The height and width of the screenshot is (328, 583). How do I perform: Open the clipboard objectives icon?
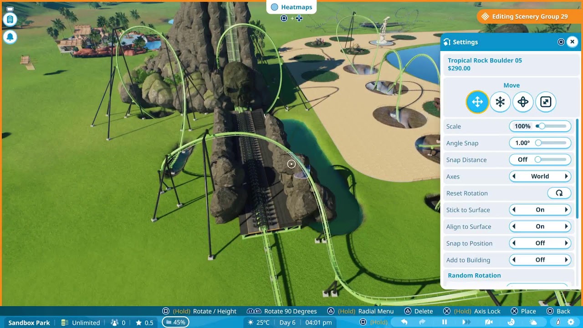point(10,20)
